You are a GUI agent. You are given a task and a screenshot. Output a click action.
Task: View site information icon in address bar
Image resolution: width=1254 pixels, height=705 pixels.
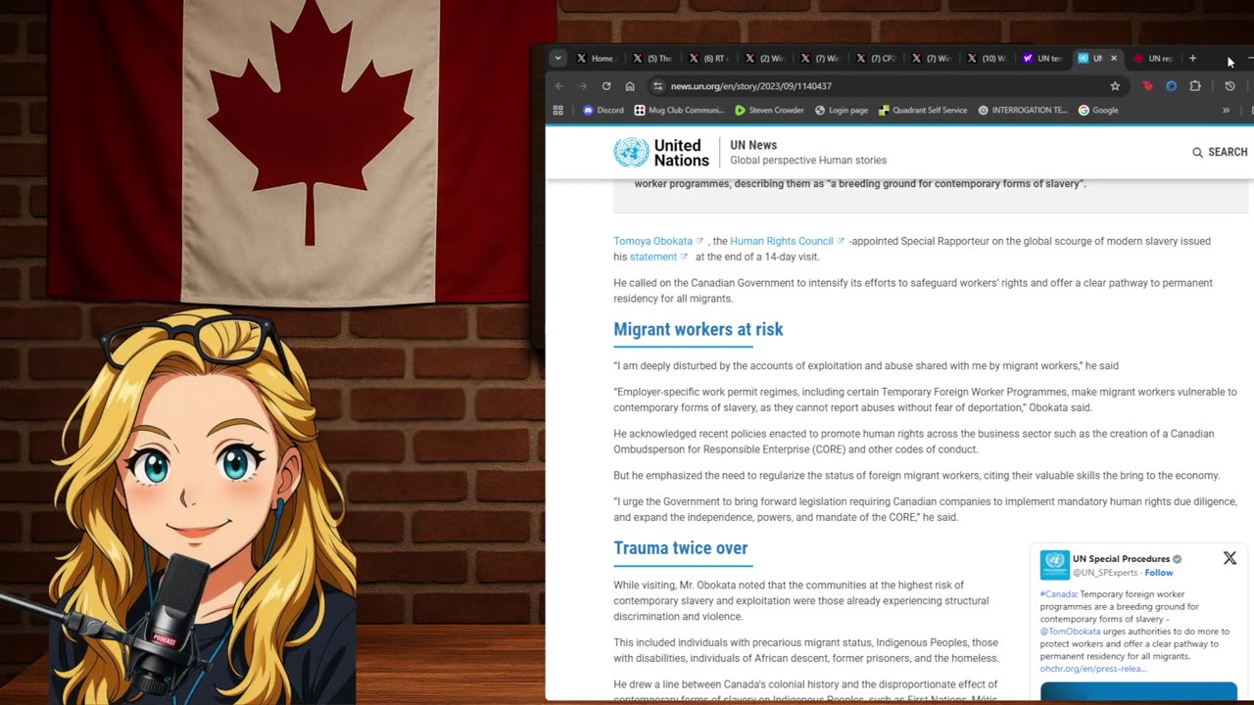tap(658, 86)
